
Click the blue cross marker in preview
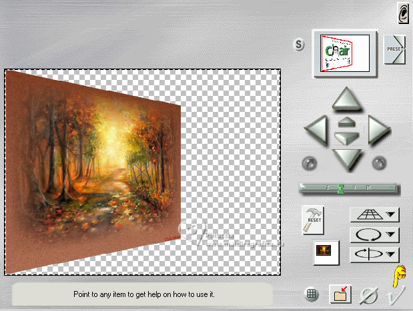click(142, 172)
